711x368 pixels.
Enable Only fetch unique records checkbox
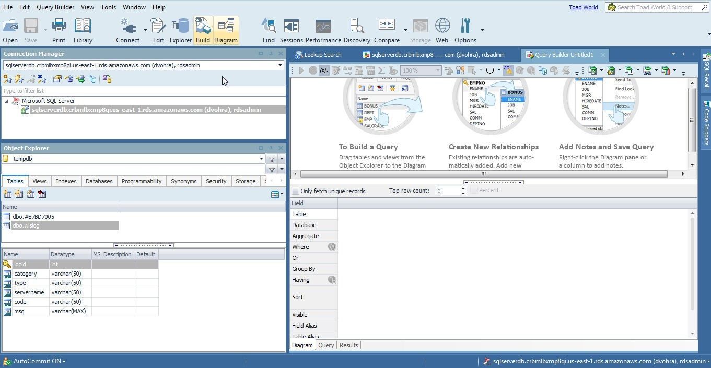(x=296, y=191)
